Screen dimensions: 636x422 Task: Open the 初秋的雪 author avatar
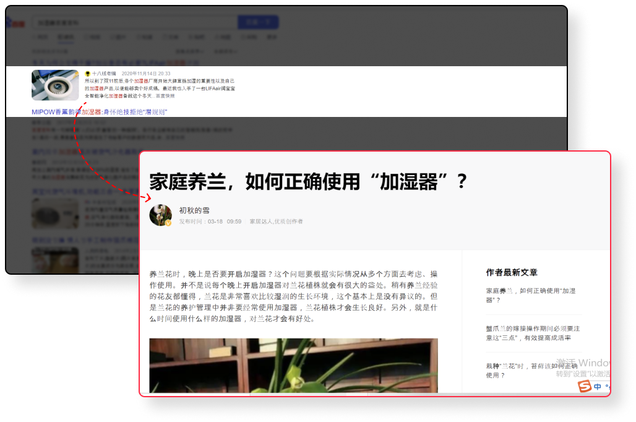161,215
